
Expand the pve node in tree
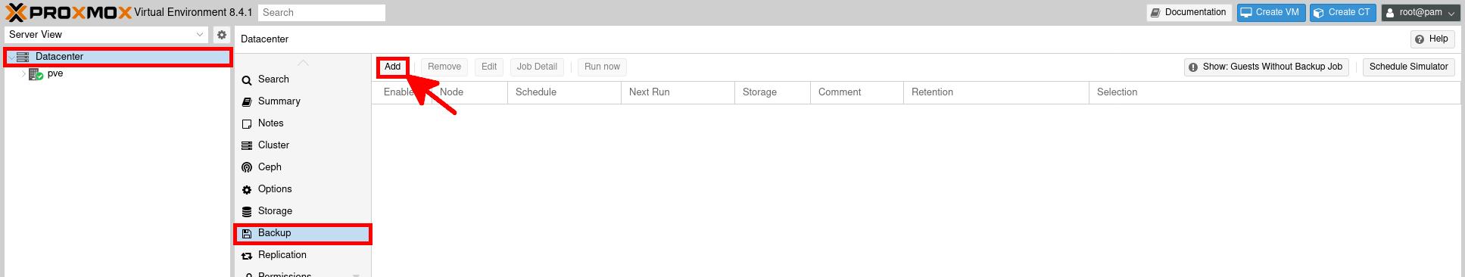pyautogui.click(x=23, y=74)
